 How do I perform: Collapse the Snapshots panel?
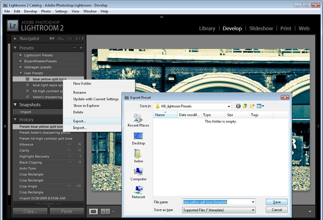[x=15, y=104]
